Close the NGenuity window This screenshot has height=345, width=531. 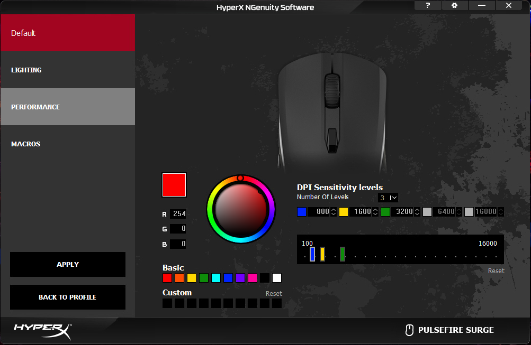point(509,5)
